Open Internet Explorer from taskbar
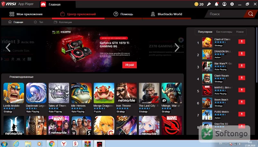258x147 pixels. point(16,144)
